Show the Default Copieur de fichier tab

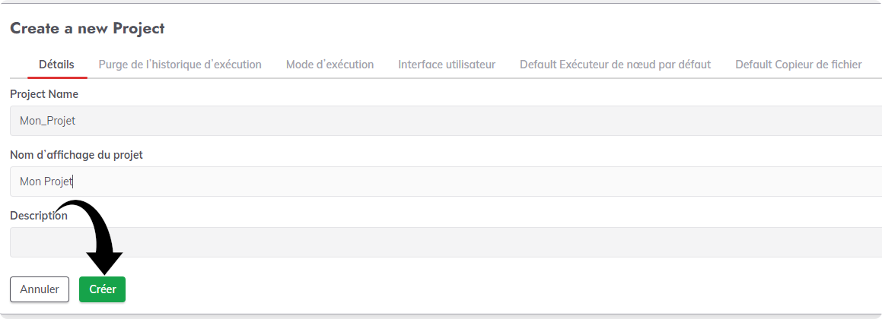click(x=798, y=65)
